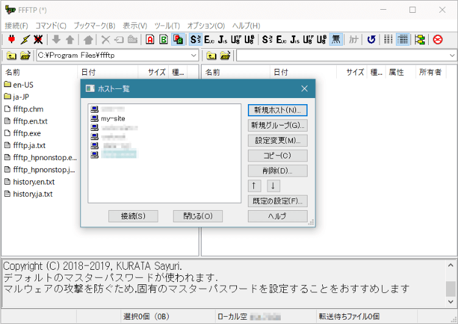
Task: Open the ヘルプ(H) menu
Action: click(246, 26)
